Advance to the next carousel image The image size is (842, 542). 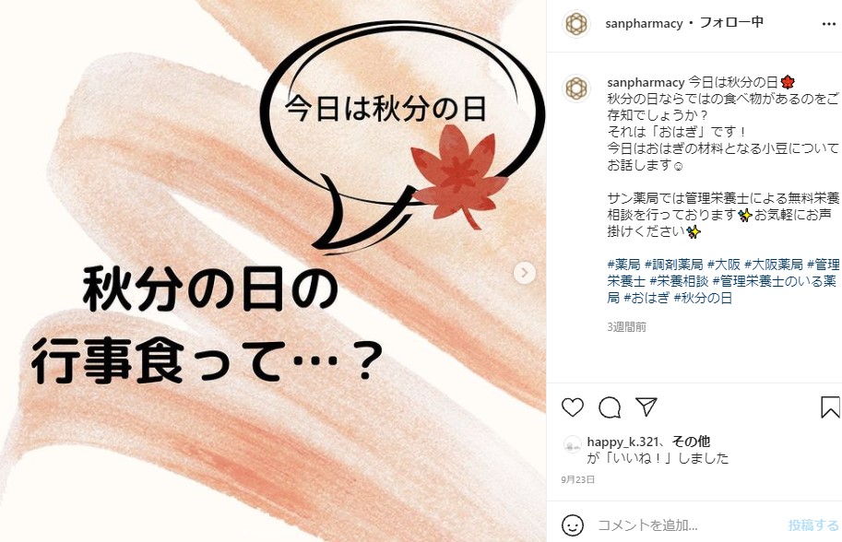coord(525,273)
